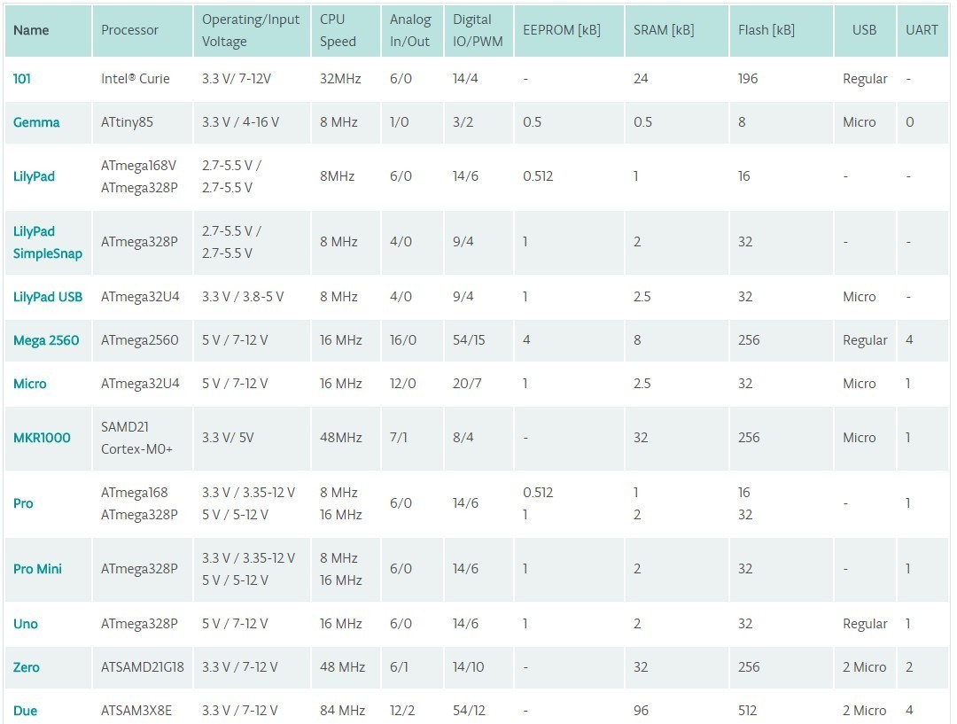
Task: Open the LilyPad SimpleSnap link
Action: (x=48, y=242)
